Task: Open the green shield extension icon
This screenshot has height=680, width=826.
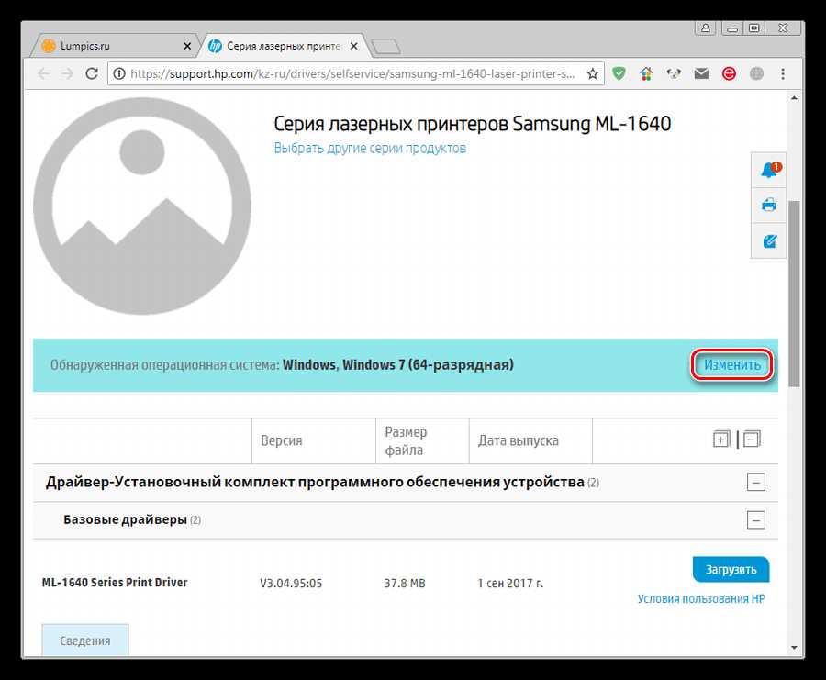Action: click(619, 73)
